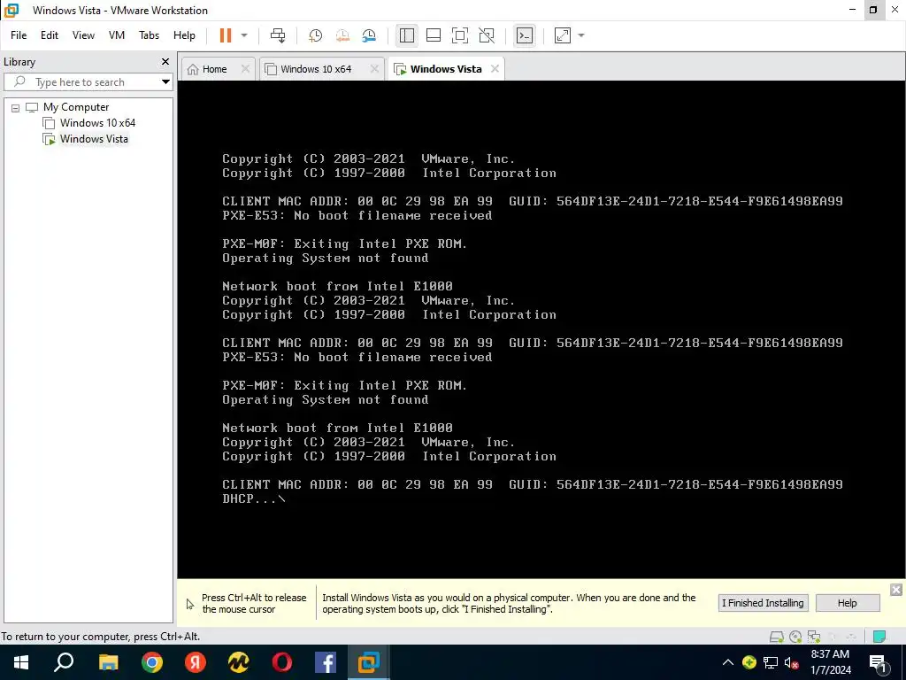This screenshot has width=906, height=680.
Task: Open the Tabs menu
Action: click(149, 35)
